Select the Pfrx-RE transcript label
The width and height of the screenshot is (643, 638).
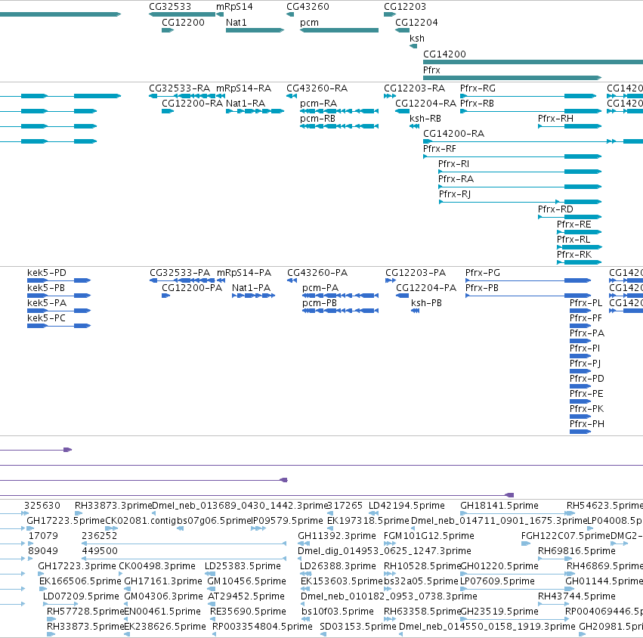(x=573, y=225)
